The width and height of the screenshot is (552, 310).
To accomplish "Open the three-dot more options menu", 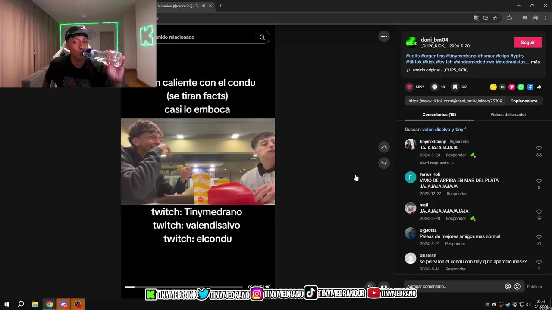I will coord(384,37).
